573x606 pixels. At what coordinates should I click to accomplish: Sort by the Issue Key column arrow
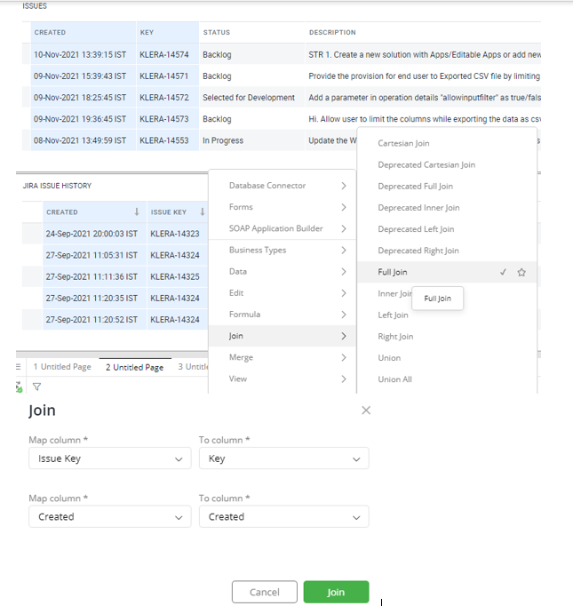click(203, 212)
